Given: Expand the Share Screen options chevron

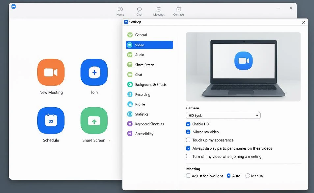Looking at the screenshot, I should [x=110, y=140].
